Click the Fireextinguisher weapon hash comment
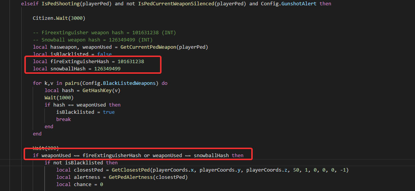Screen dimensions: 415x191 pos(104,33)
